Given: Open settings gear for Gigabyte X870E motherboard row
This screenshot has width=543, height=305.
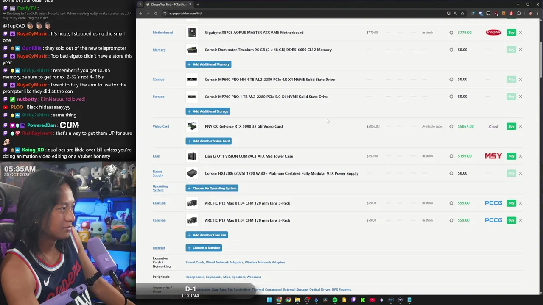Looking at the screenshot, I should point(451,33).
